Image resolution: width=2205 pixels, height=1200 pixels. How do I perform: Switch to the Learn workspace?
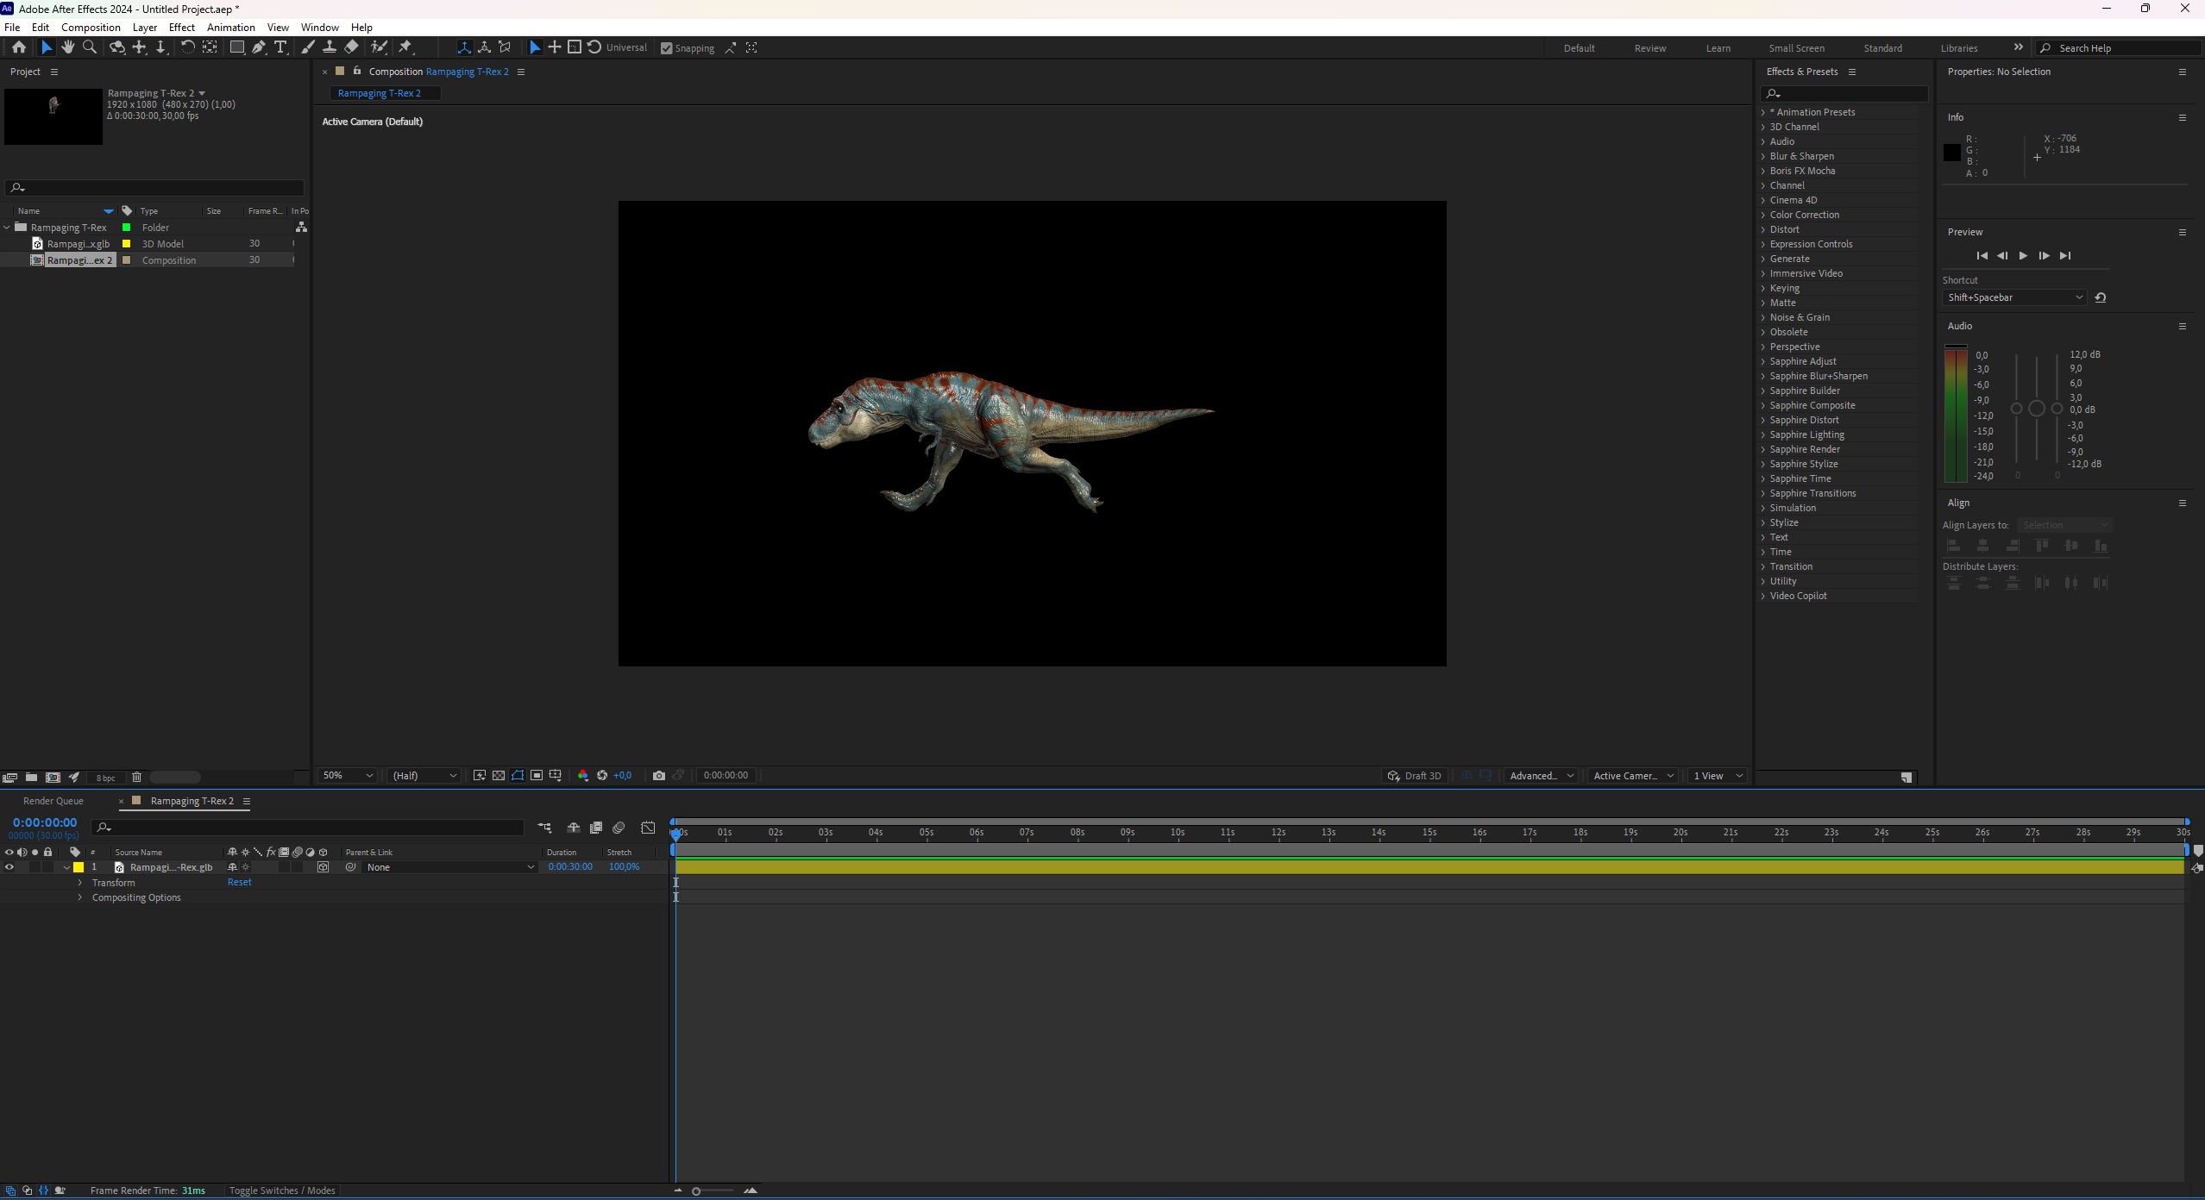click(x=1718, y=48)
